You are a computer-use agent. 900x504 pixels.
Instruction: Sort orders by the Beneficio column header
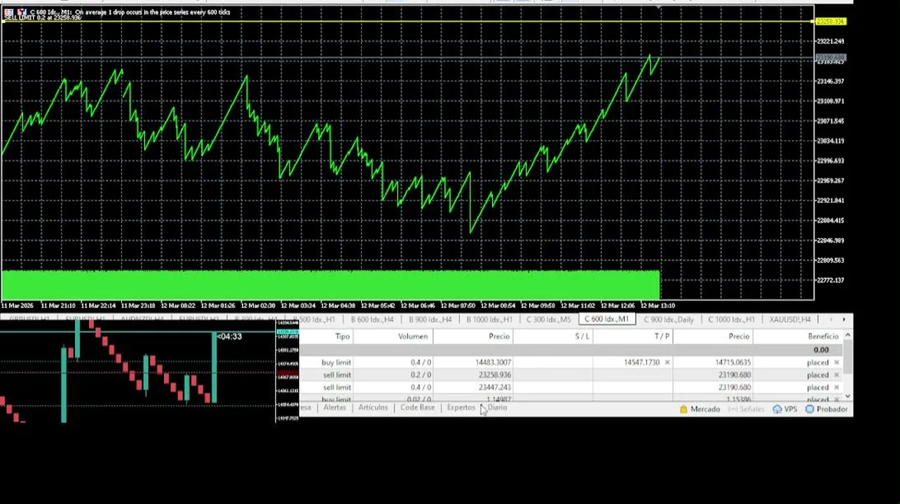pyautogui.click(x=798, y=337)
